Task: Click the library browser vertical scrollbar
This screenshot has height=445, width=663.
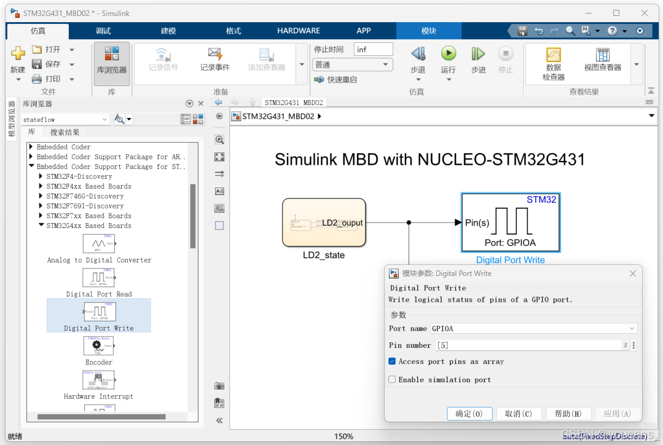Action: pos(193,216)
